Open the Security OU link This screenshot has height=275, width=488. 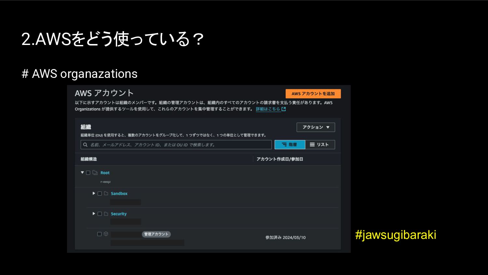pyautogui.click(x=119, y=214)
